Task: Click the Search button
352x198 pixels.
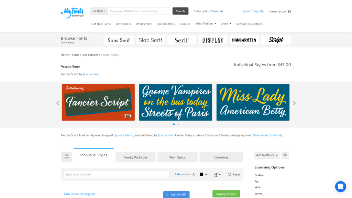Action: tap(180, 11)
